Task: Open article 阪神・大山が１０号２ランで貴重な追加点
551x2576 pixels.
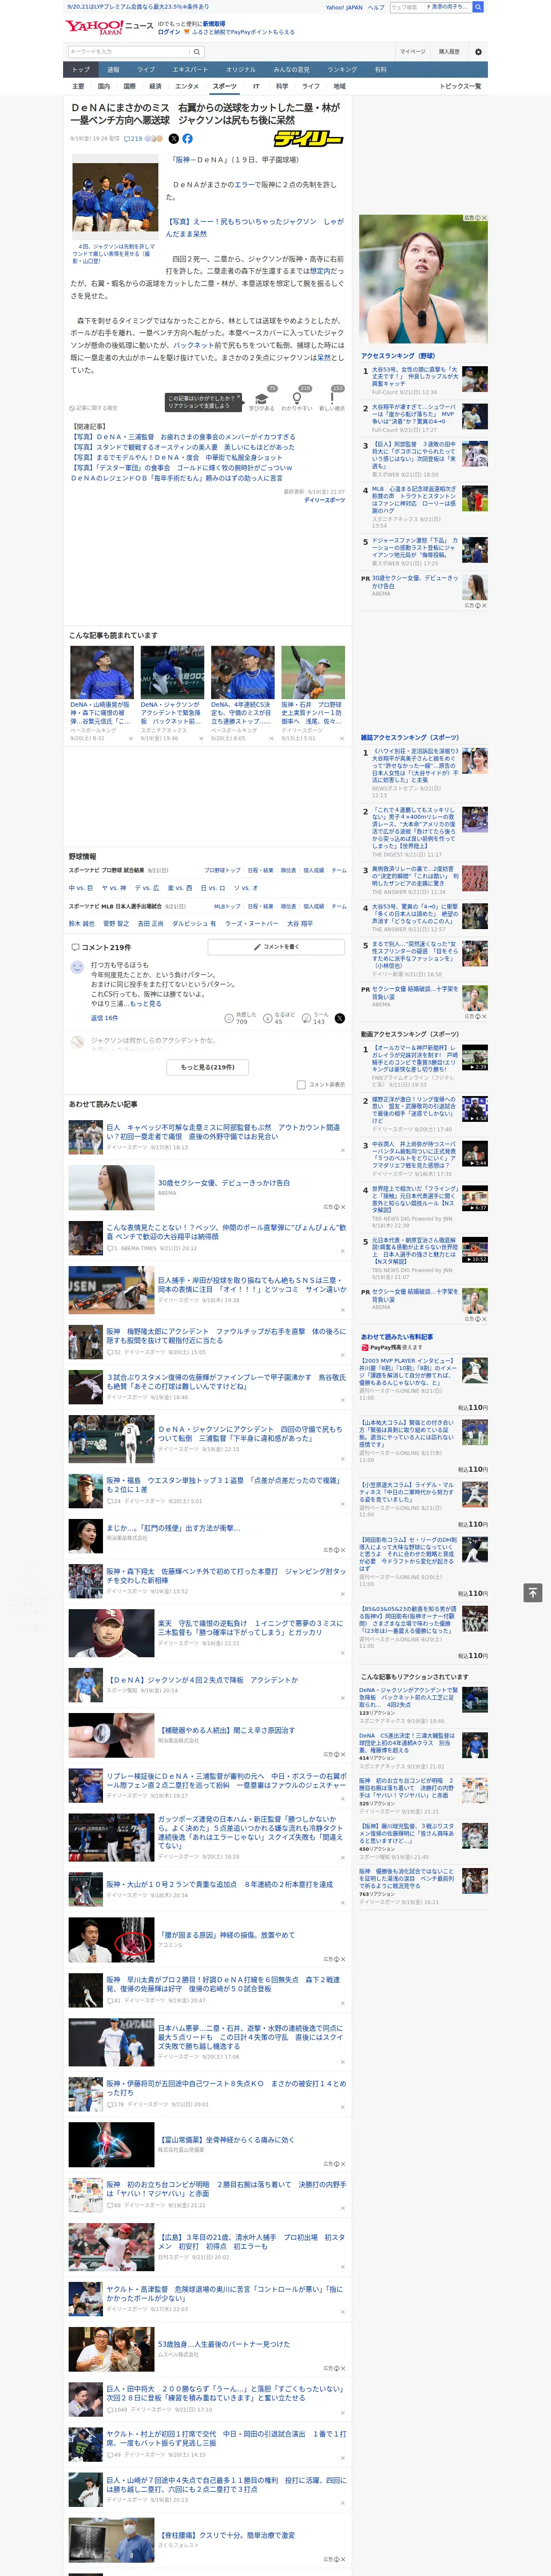Action: pos(220,1883)
